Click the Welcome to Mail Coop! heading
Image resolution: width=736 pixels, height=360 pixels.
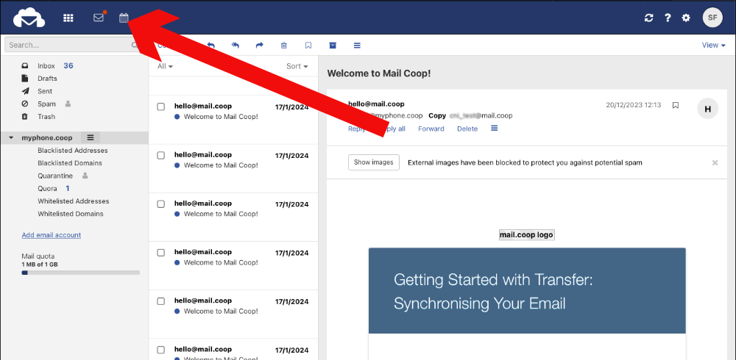point(379,73)
